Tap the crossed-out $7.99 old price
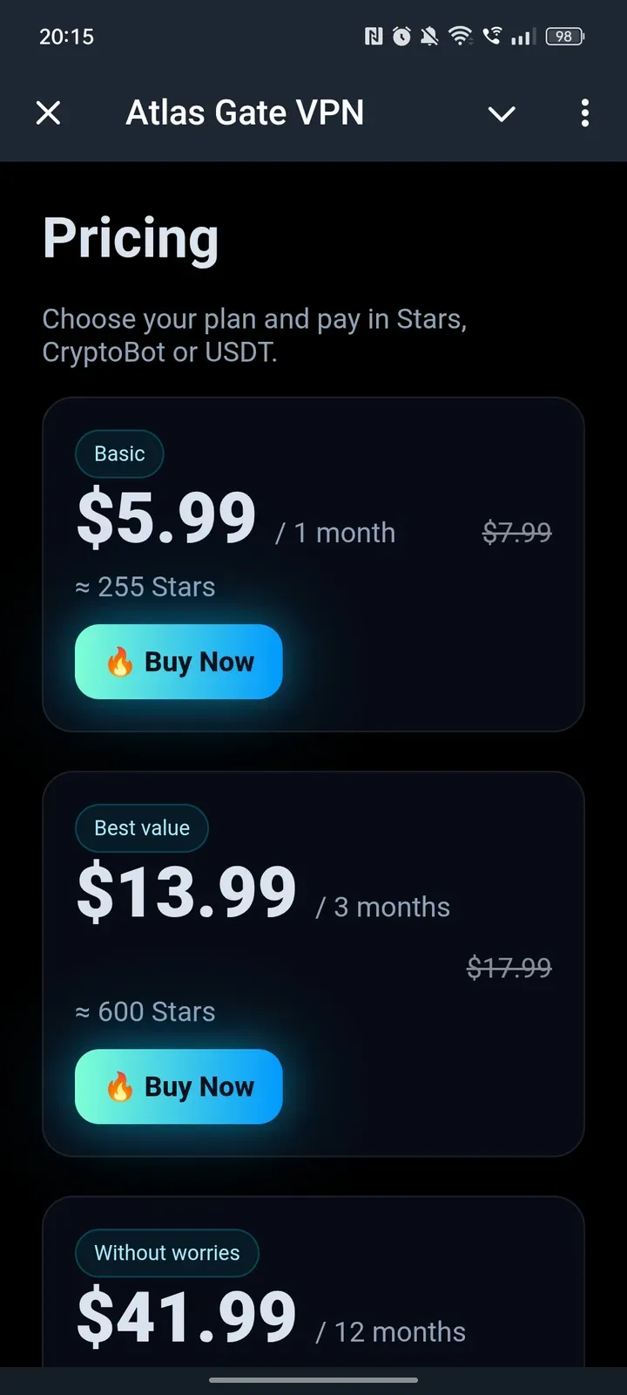Screen dimensions: 627x1395 (x=517, y=532)
